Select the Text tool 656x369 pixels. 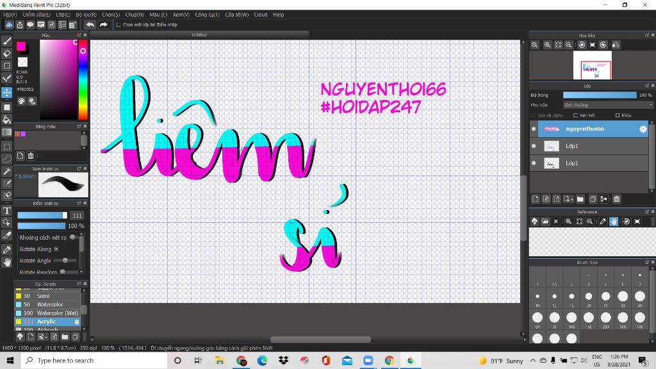6,210
